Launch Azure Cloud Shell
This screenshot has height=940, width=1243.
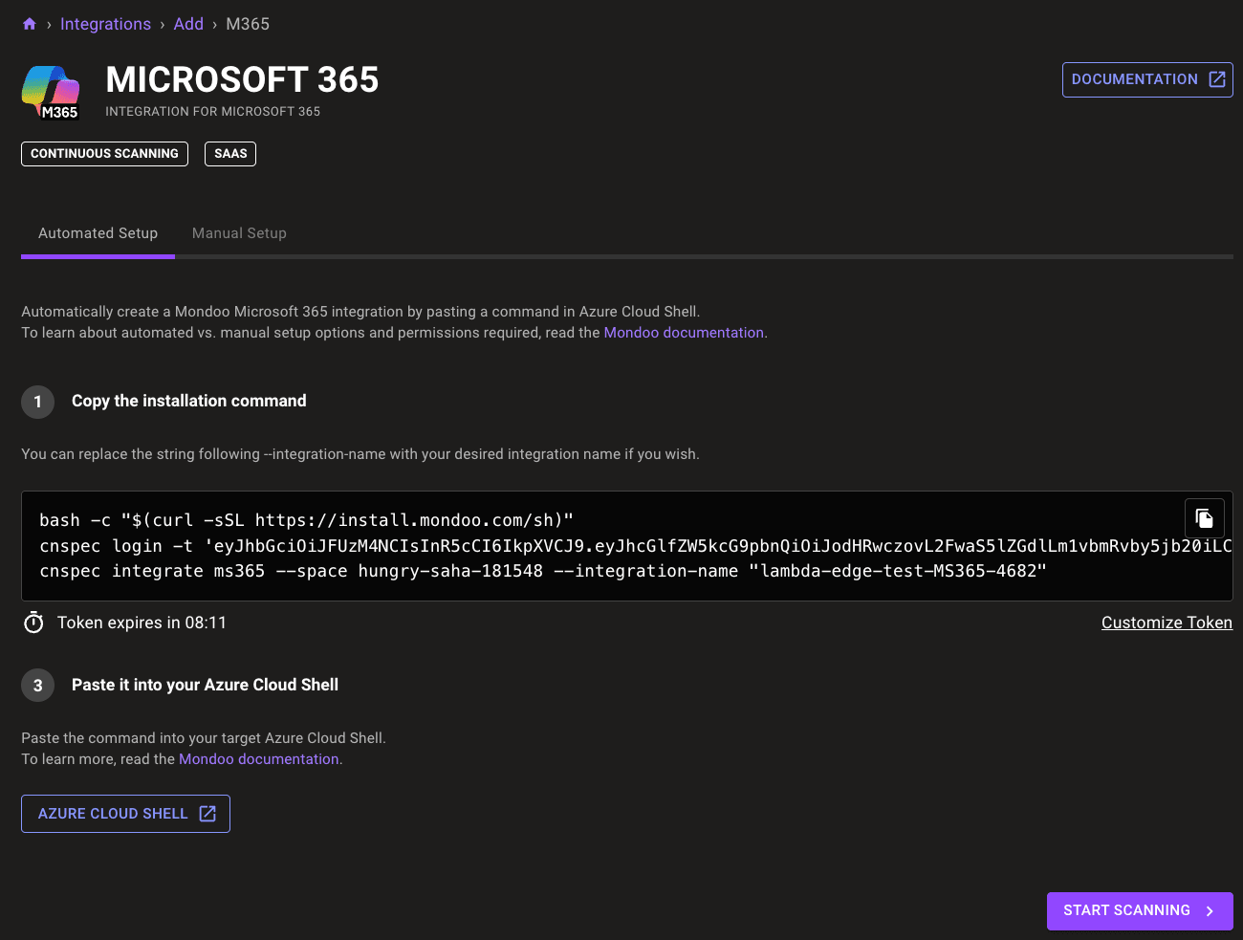coord(112,813)
